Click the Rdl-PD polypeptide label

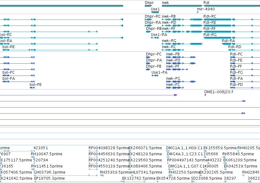tap(236, 85)
